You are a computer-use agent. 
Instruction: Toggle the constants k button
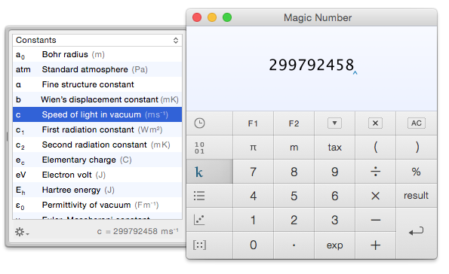coord(210,172)
